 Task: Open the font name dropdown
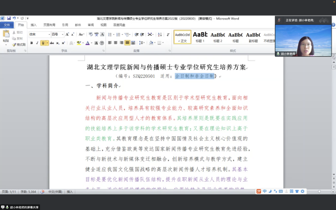coord(48,35)
